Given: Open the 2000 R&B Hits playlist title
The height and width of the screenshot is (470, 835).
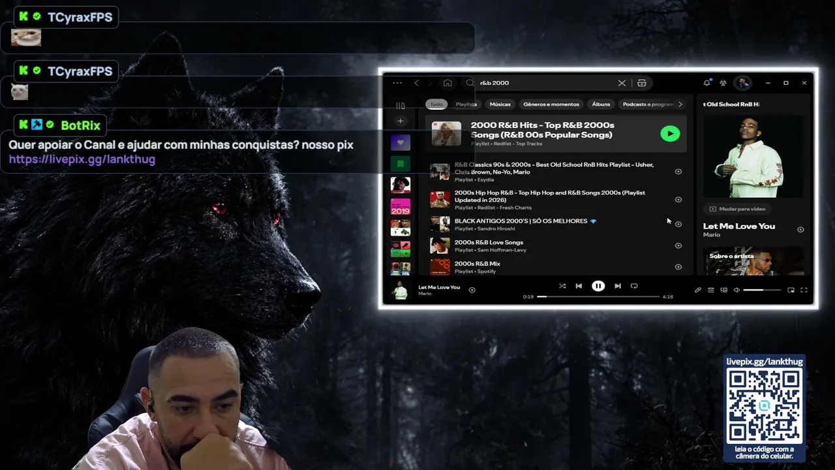Looking at the screenshot, I should pyautogui.click(x=543, y=130).
